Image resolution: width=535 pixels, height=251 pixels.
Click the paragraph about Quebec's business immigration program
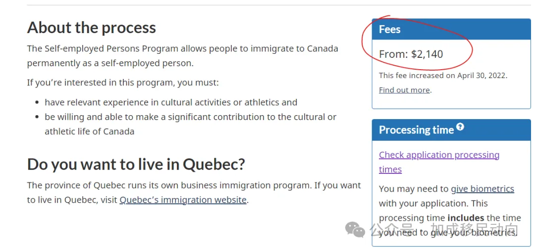[194, 186]
